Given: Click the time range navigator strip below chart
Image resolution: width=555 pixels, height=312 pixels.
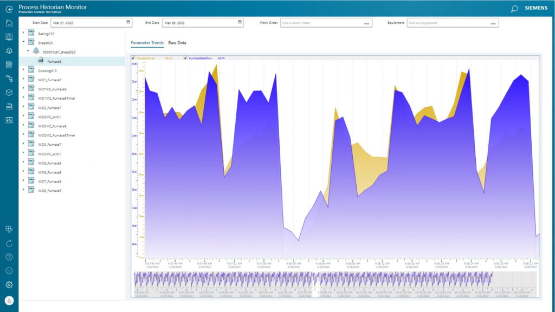Looking at the screenshot, I should [335, 284].
